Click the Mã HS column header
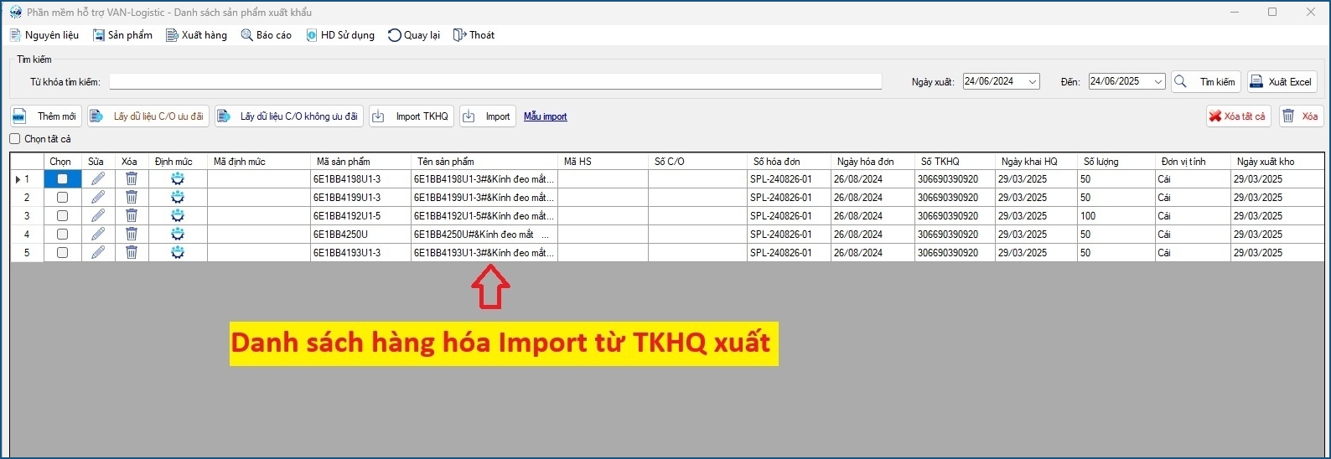The image size is (1331, 459). [603, 161]
